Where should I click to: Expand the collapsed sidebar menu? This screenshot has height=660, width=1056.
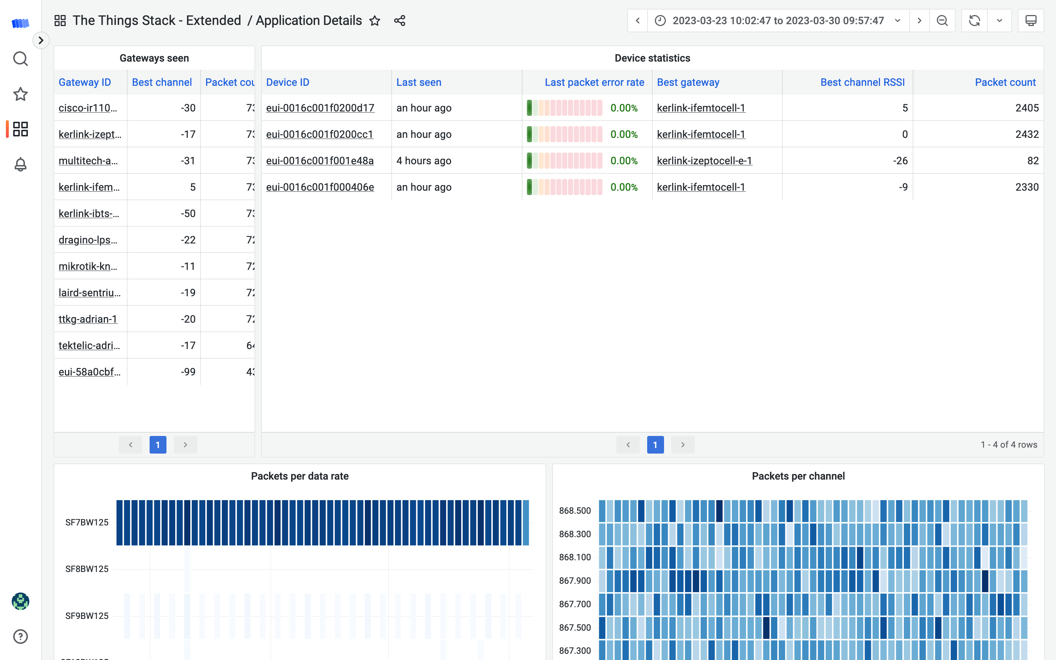click(41, 40)
